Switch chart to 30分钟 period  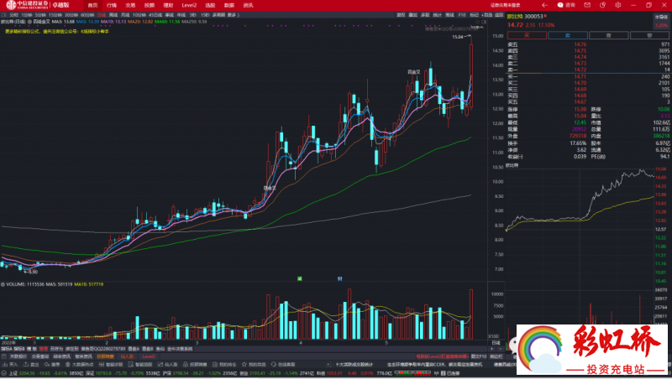71,15
